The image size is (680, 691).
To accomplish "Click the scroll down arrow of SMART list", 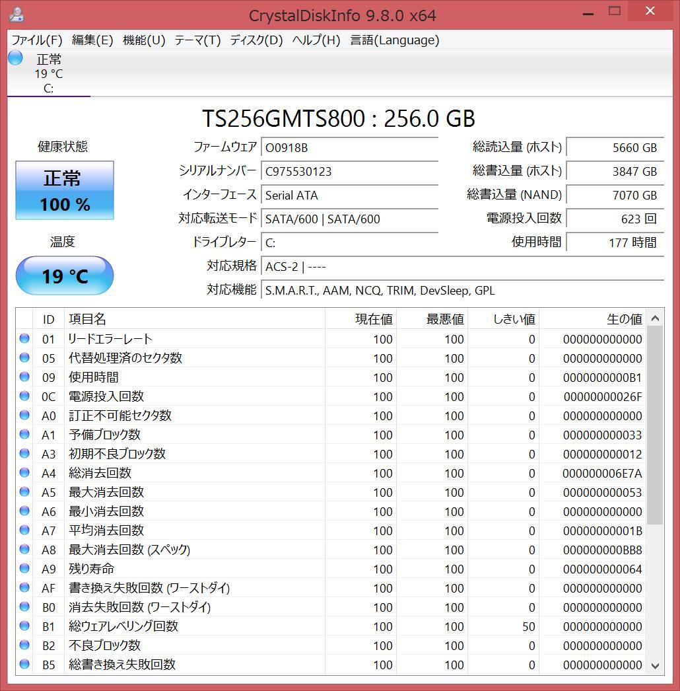I will click(x=655, y=666).
